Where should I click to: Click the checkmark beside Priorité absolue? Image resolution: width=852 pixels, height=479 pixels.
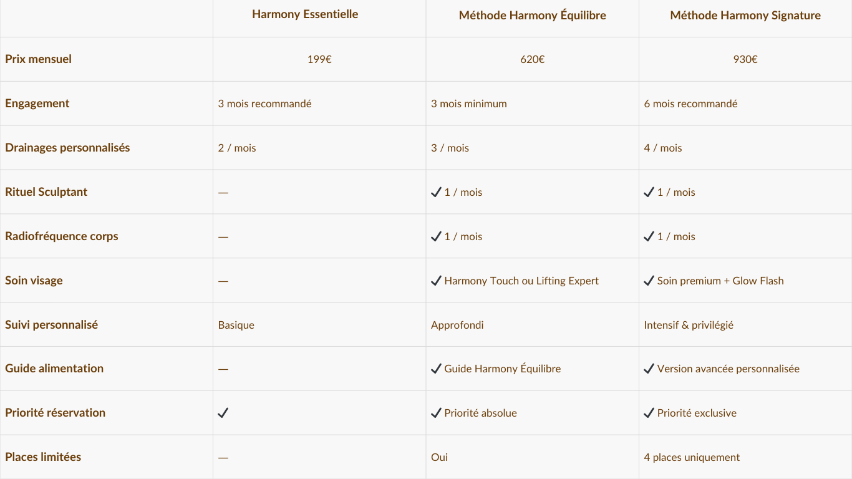pos(437,413)
